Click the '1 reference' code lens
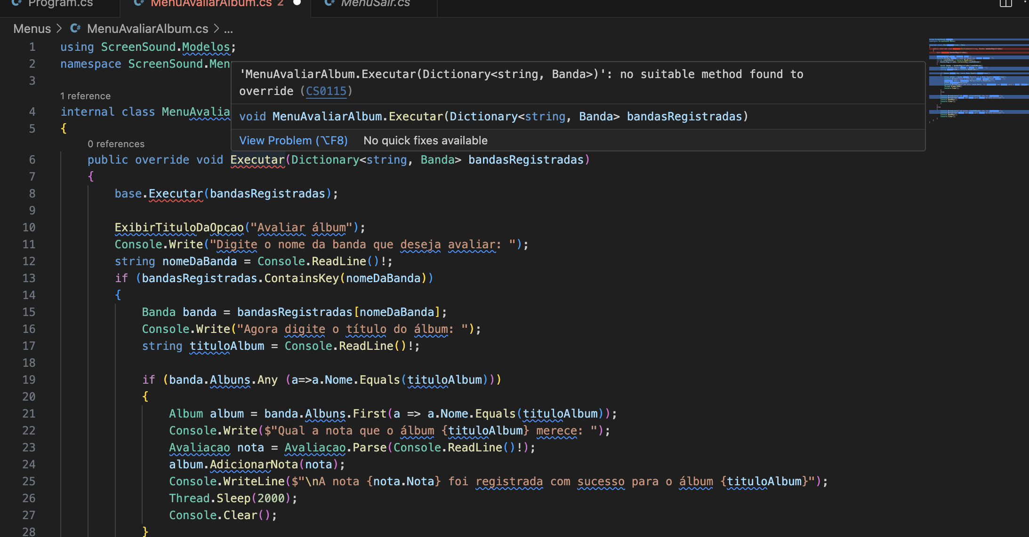1029x537 pixels. pyautogui.click(x=85, y=96)
